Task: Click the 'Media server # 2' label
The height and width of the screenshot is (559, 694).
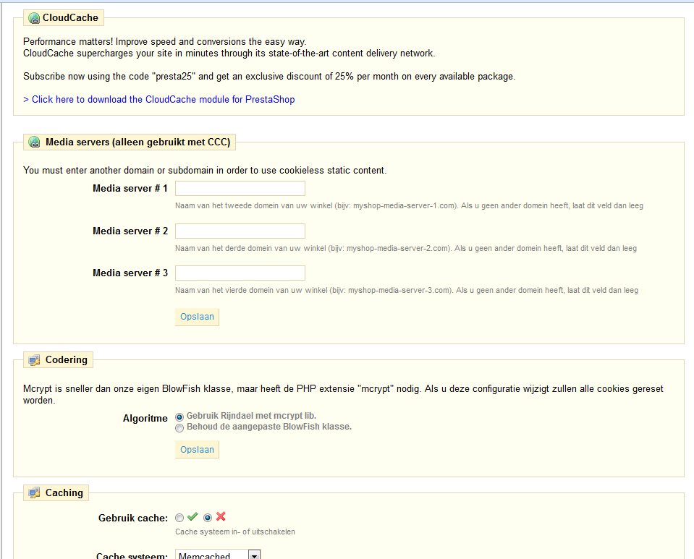Action: click(130, 231)
